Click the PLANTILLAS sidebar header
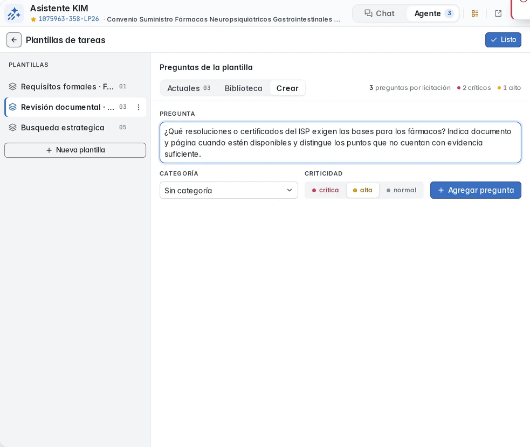The image size is (530, 447). pyautogui.click(x=29, y=65)
